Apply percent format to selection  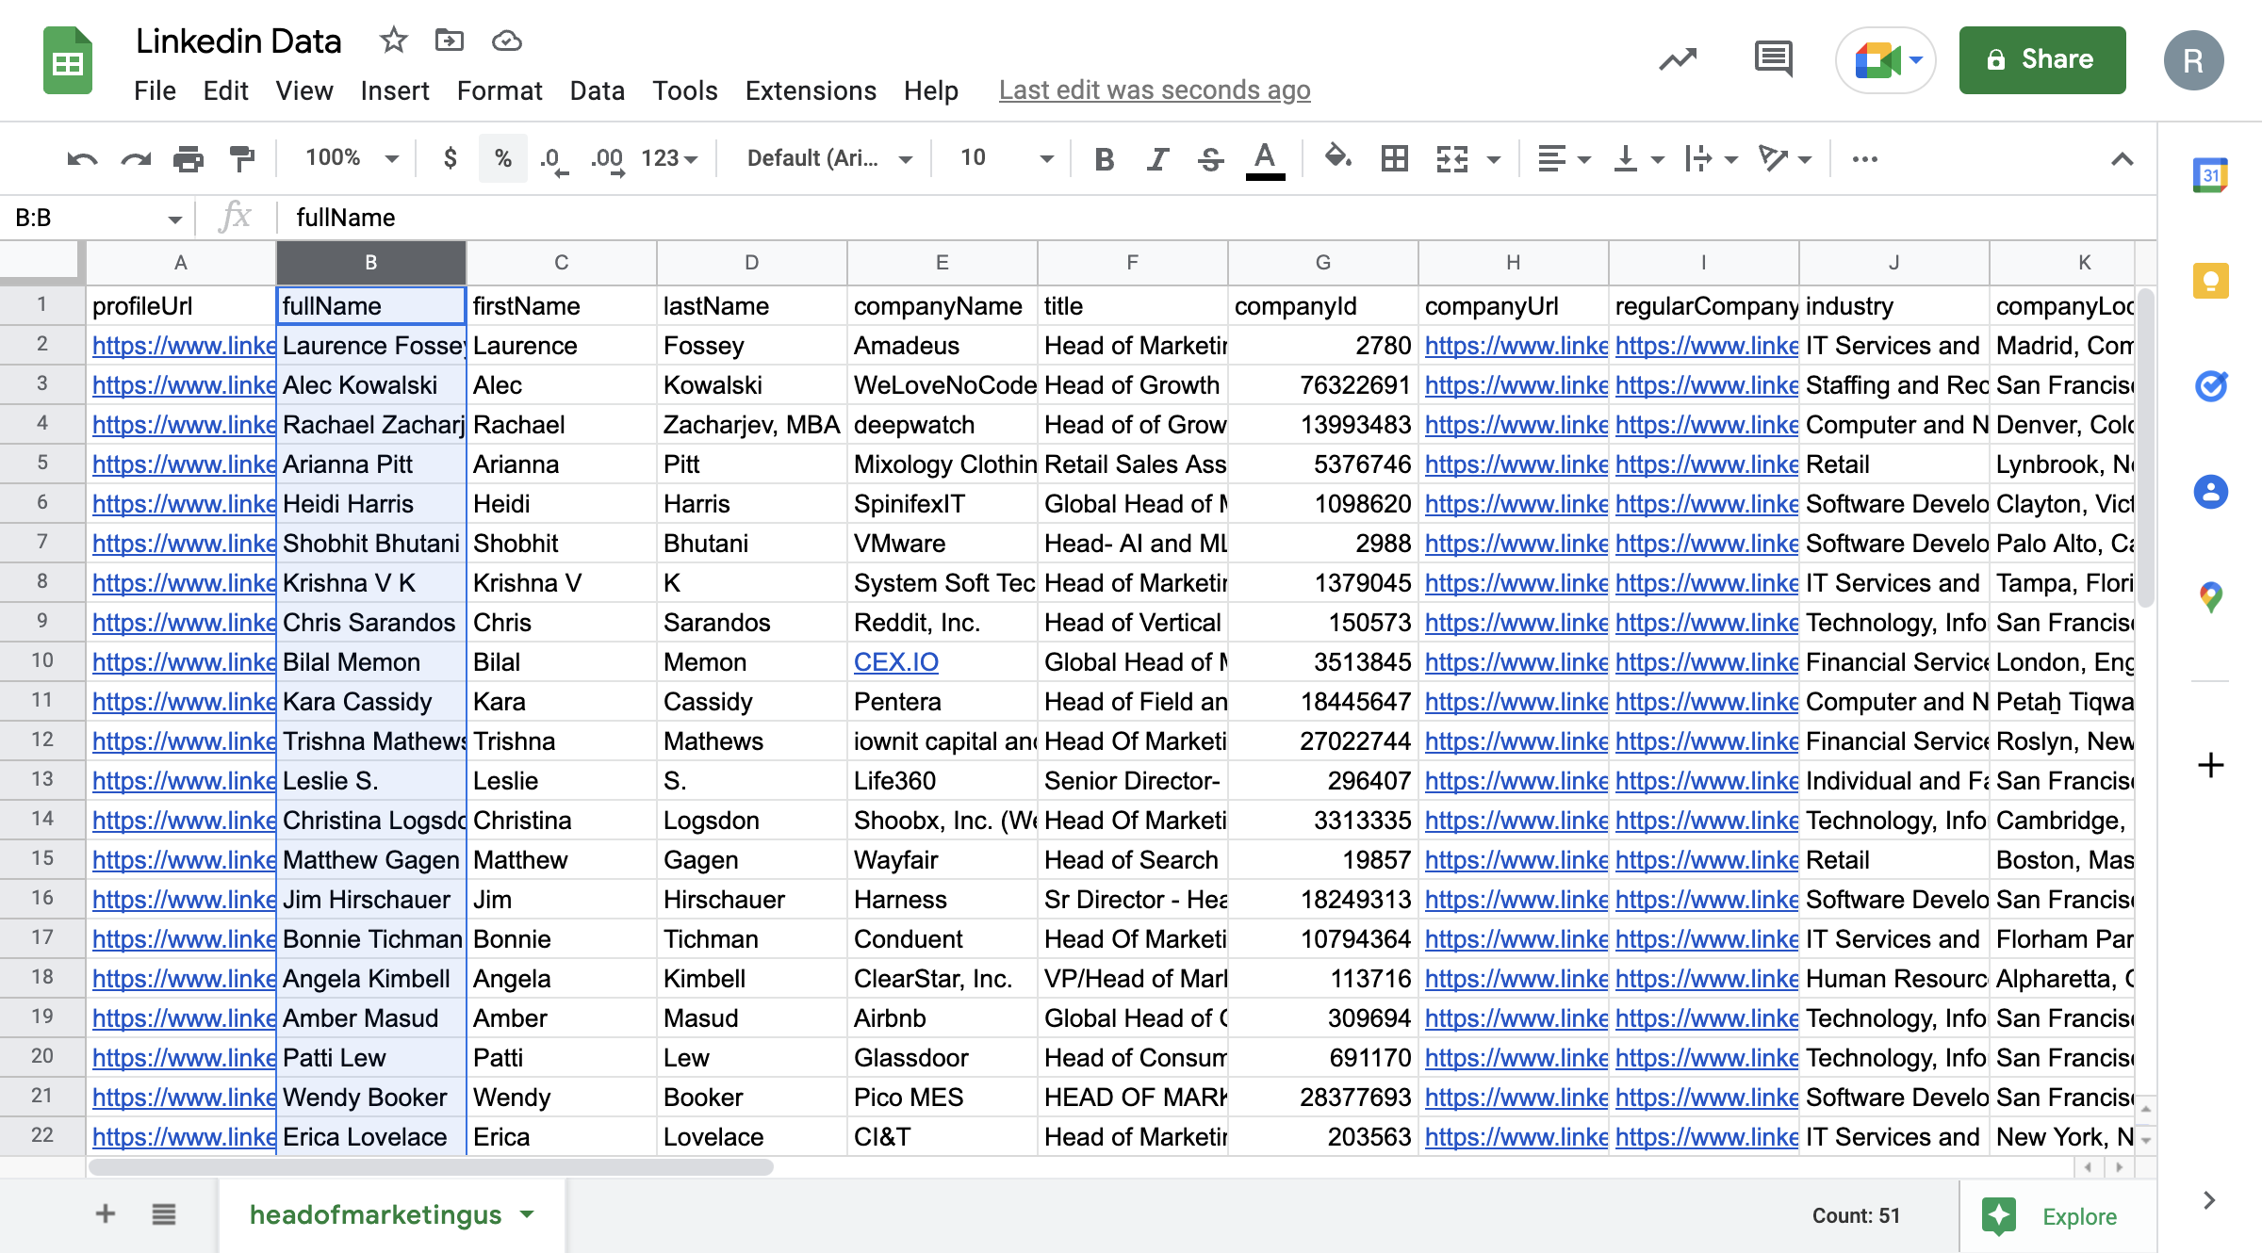click(x=503, y=158)
